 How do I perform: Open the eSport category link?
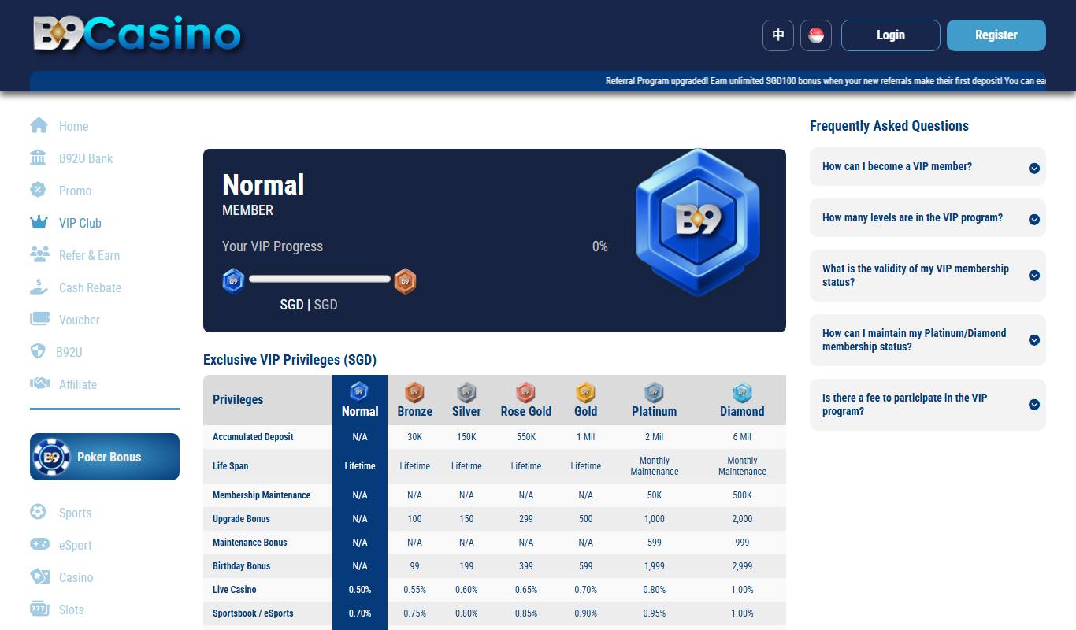[x=75, y=545]
